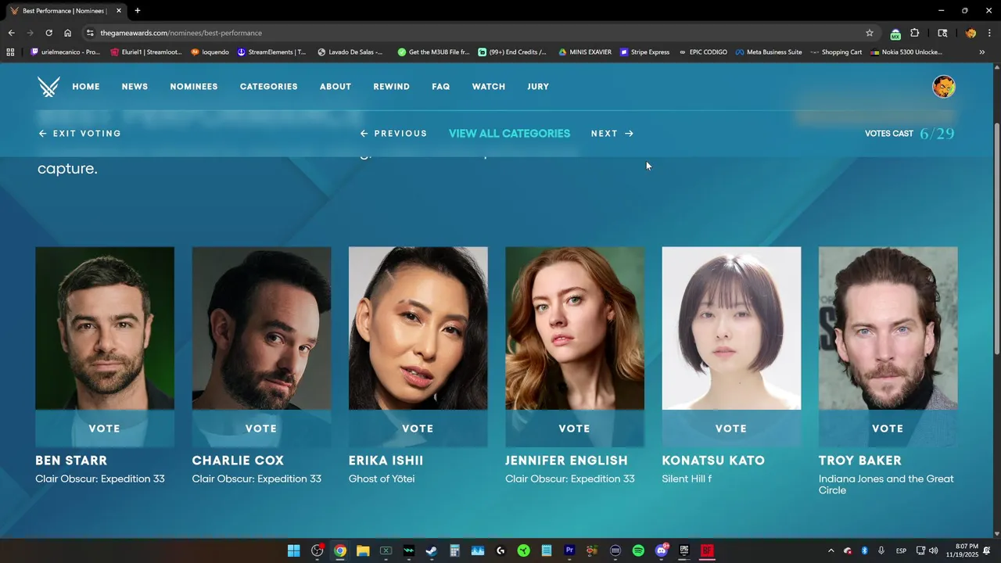Click Troy Baker's portrait photo
Screen dimensions: 1001x563
[x=888, y=328]
